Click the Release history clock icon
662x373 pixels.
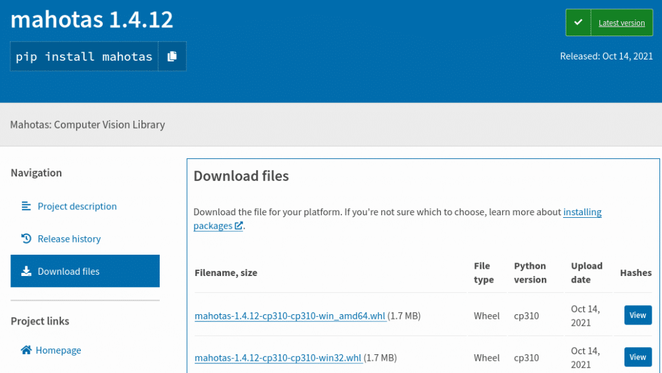pos(26,239)
